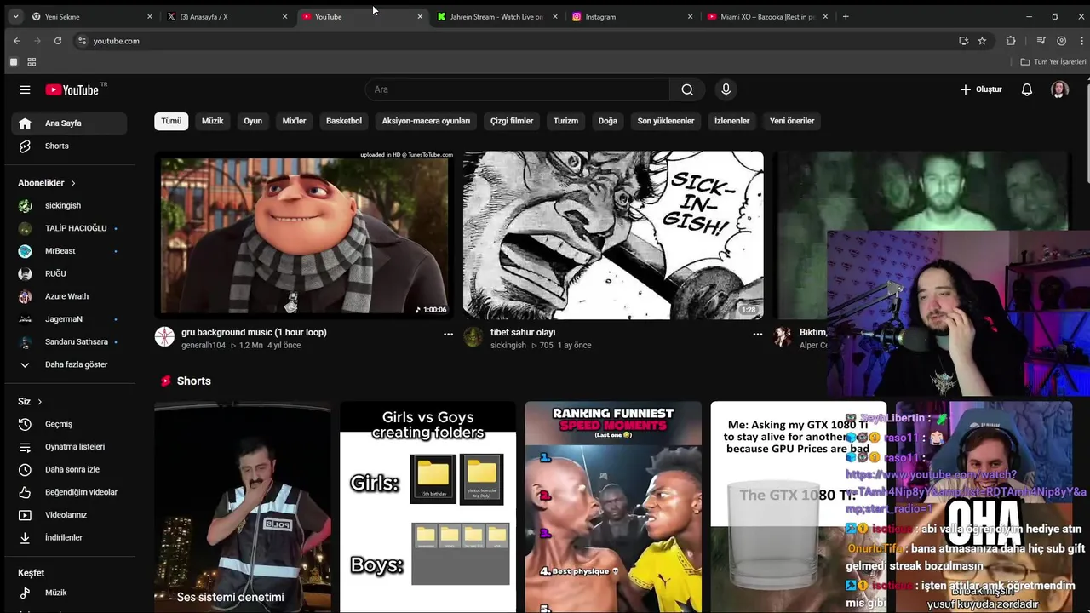
Task: Select the Mix'ler filter chip
Action: pos(294,121)
